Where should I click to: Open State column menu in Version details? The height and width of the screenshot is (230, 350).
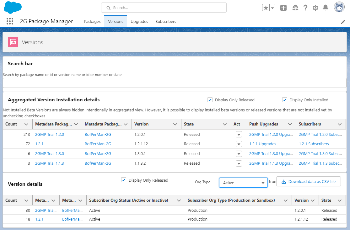340,201
